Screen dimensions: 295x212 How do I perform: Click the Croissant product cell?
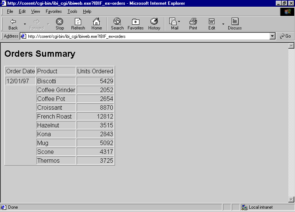coord(56,107)
